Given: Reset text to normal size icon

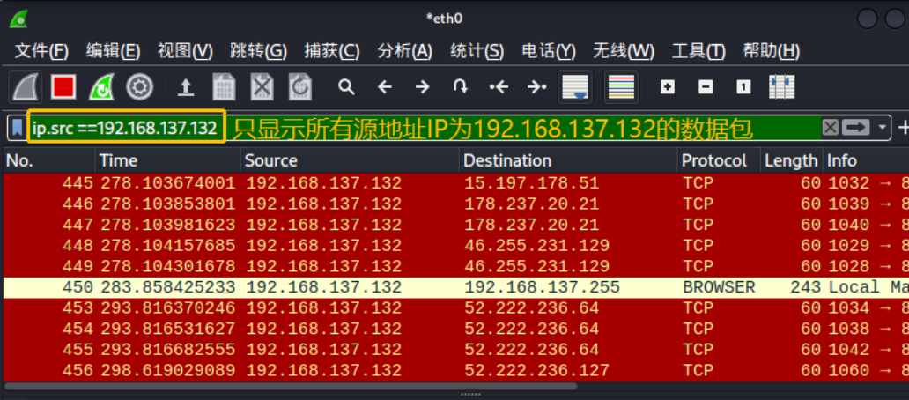Looking at the screenshot, I should point(743,87).
